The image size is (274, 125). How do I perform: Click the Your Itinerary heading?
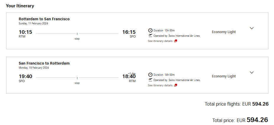click(20, 6)
